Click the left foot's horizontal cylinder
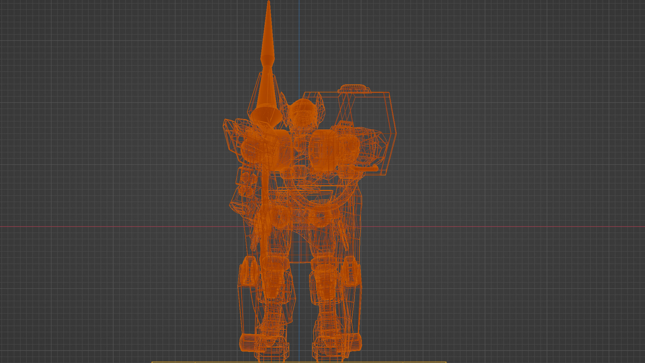645x363 pixels. click(248, 343)
